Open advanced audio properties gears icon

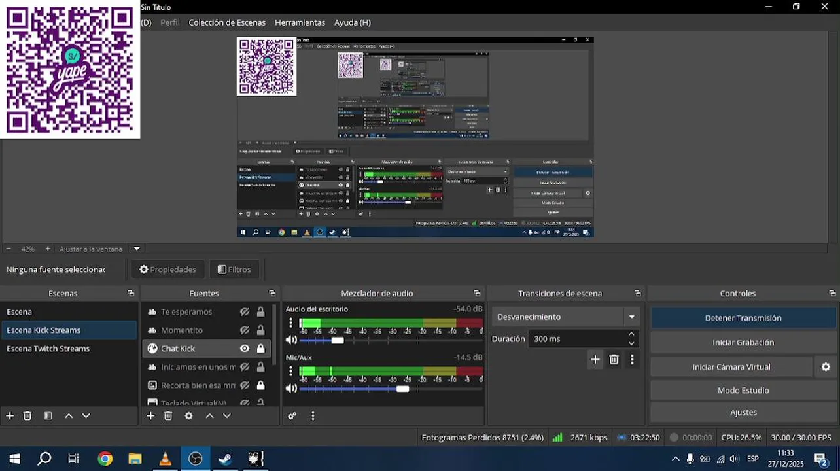(292, 416)
